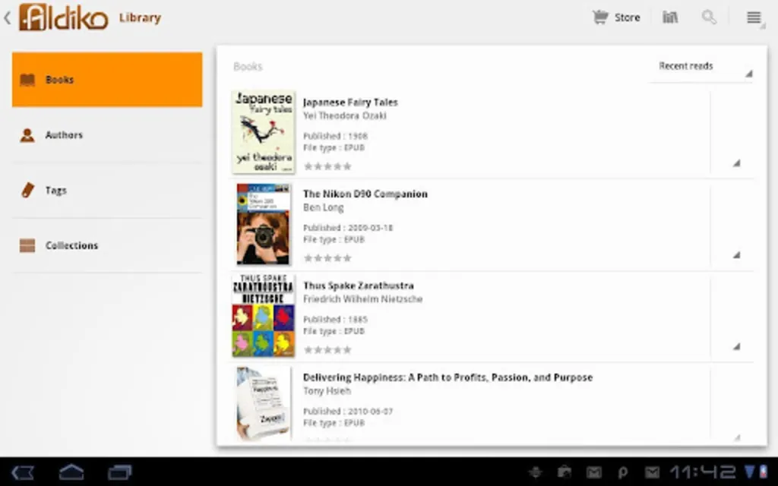Check the second mail notification icon

652,472
